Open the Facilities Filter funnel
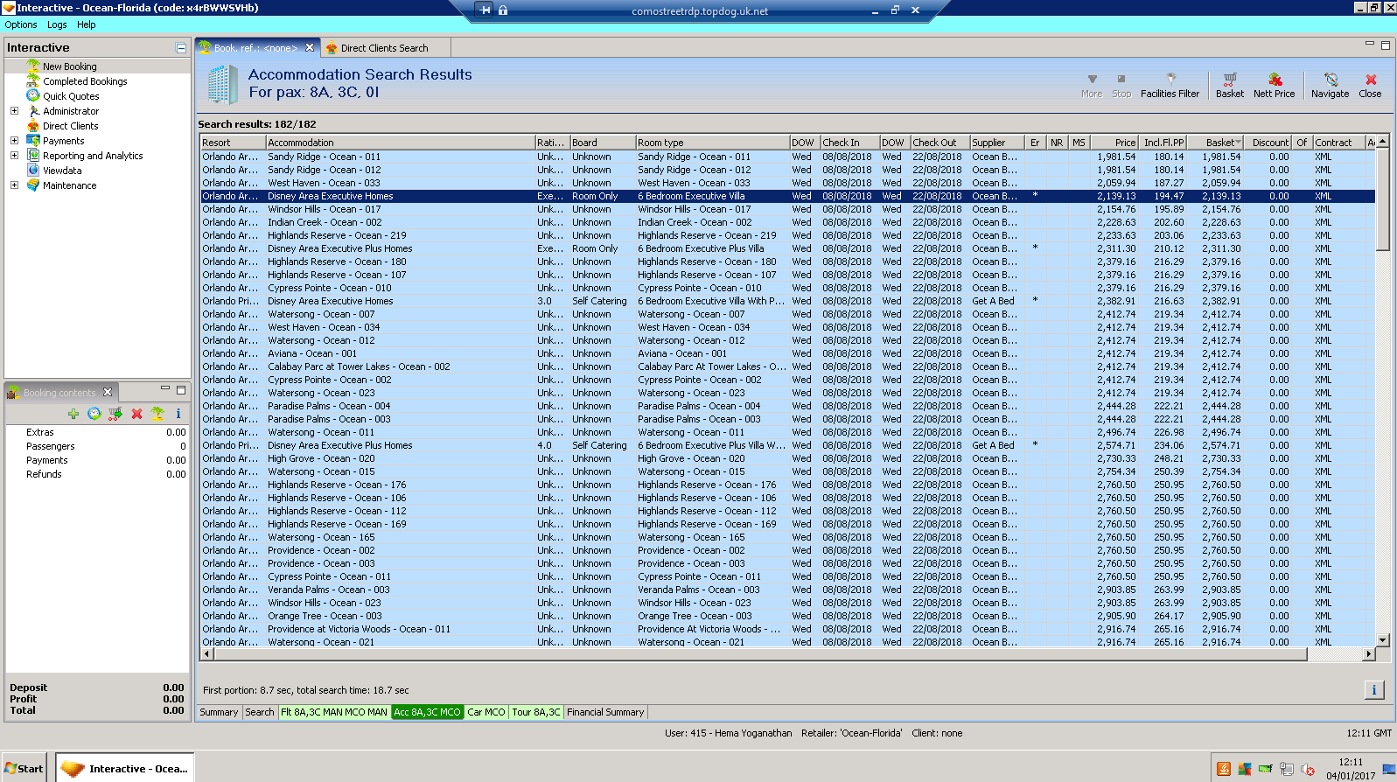This screenshot has height=782, width=1397. click(x=1170, y=85)
